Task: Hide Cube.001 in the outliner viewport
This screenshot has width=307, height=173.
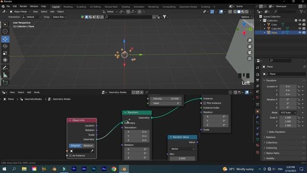Action: pos(300,28)
